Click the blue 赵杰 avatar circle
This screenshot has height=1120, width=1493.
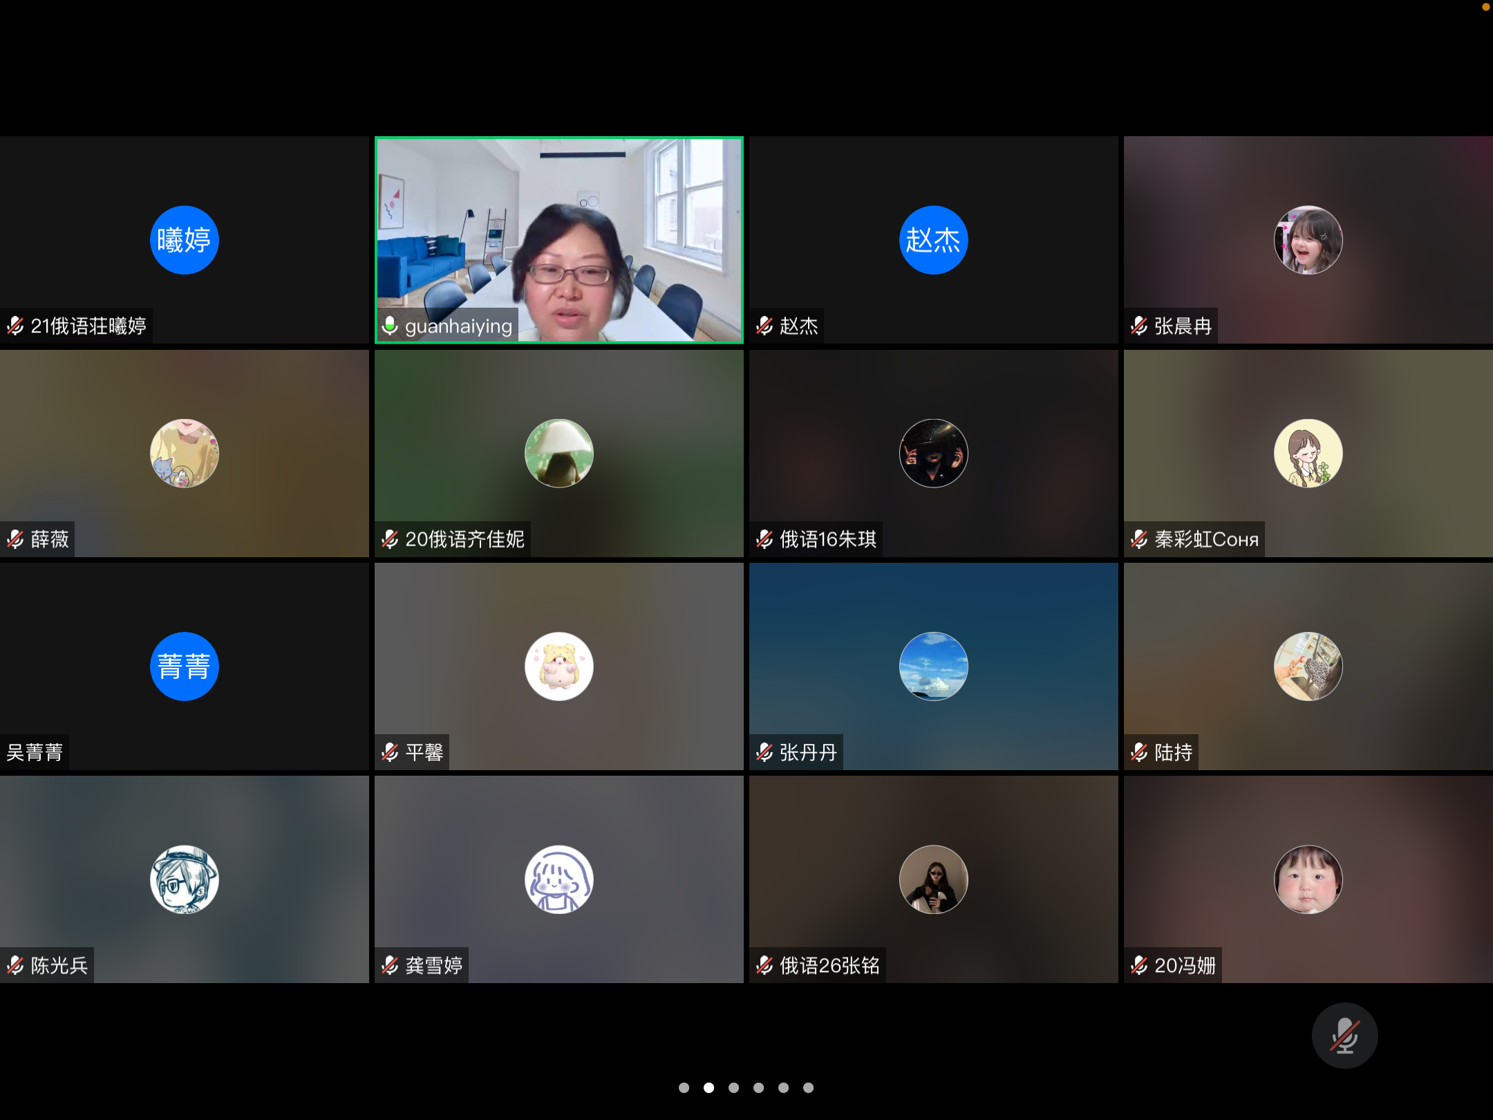933,240
